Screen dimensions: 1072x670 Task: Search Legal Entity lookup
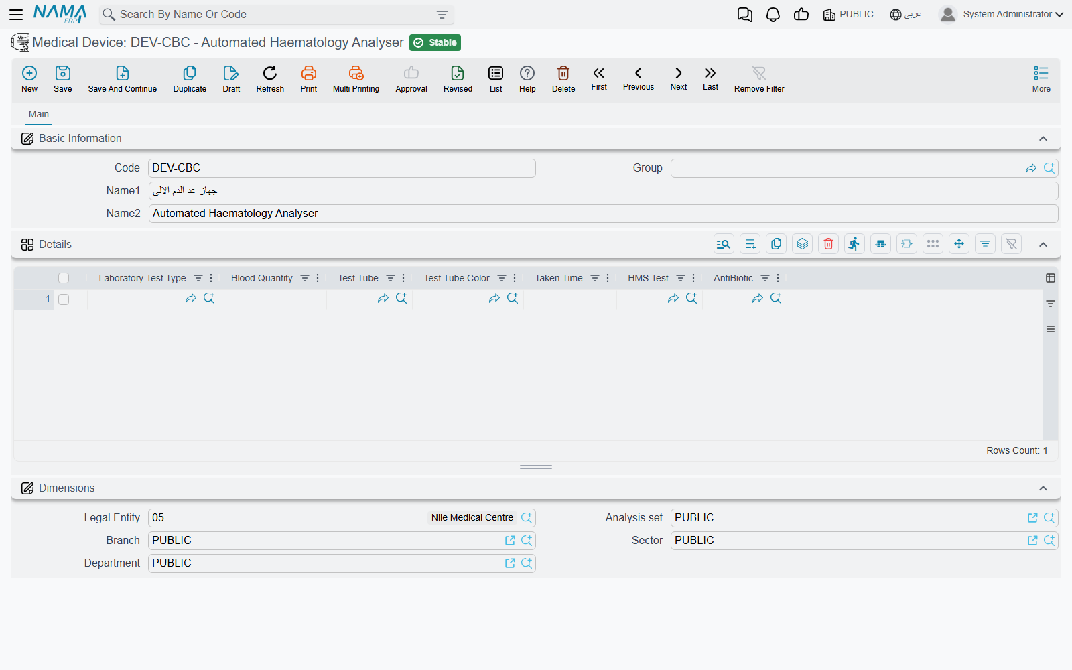point(527,518)
